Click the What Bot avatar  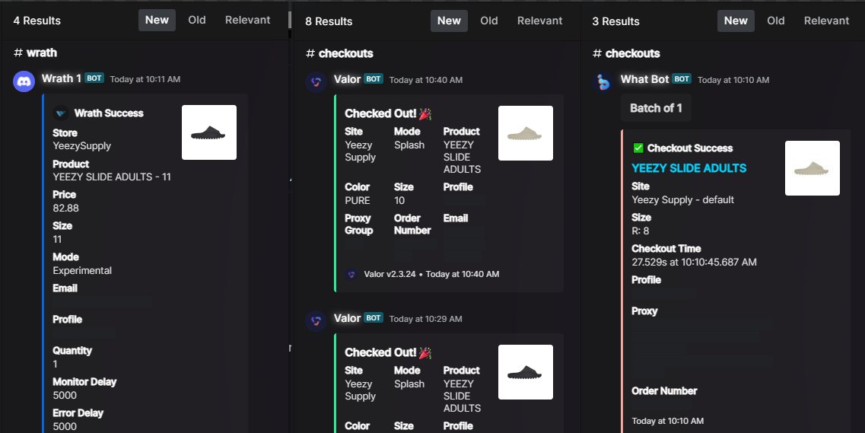coord(603,82)
